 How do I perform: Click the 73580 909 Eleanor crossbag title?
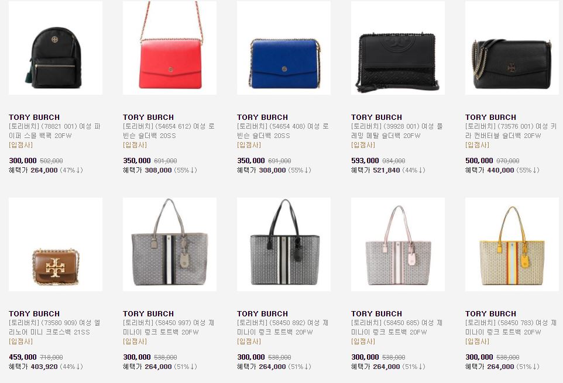pyautogui.click(x=54, y=327)
